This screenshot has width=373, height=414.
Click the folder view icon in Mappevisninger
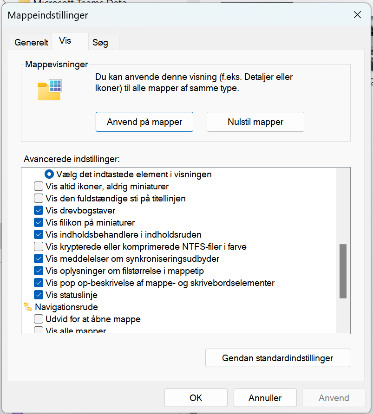[50, 90]
